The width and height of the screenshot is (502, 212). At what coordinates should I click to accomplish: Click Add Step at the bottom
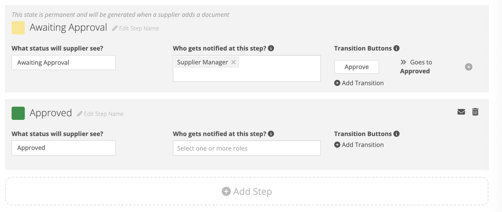[247, 192]
